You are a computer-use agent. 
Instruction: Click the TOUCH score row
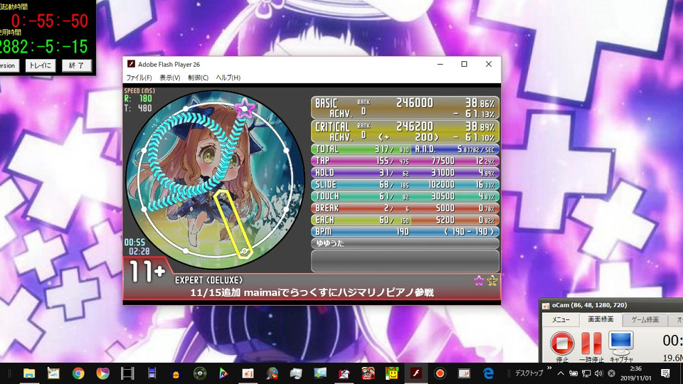(x=405, y=196)
